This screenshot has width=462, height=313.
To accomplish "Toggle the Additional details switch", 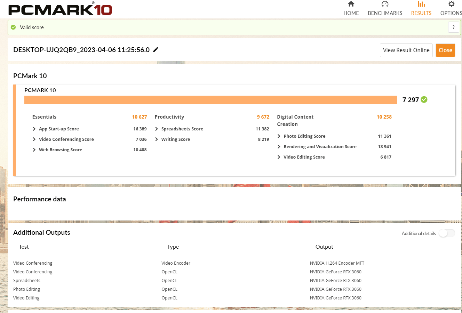I will pos(447,233).
